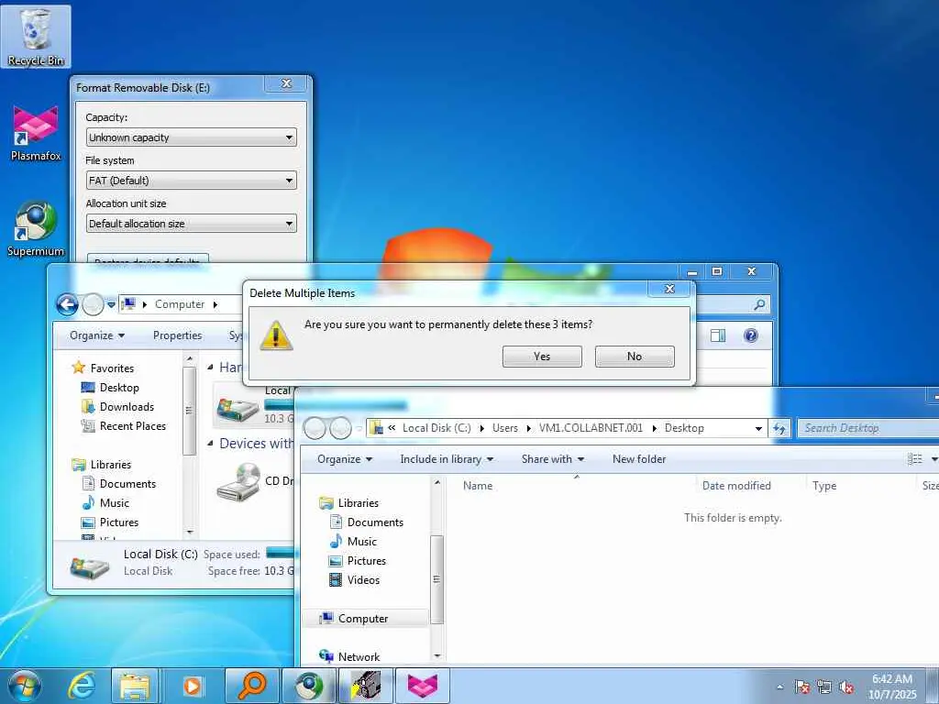Collapse the Devices with Removable Storage group

[210, 444]
